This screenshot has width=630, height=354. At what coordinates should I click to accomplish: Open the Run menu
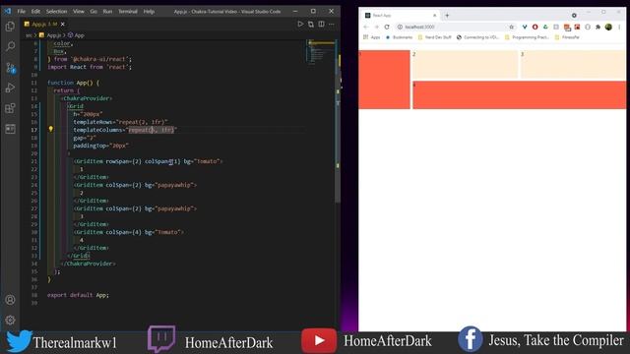coord(107,11)
